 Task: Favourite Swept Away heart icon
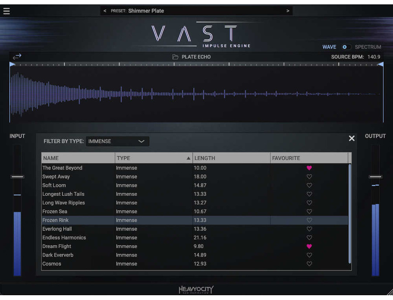(x=309, y=177)
